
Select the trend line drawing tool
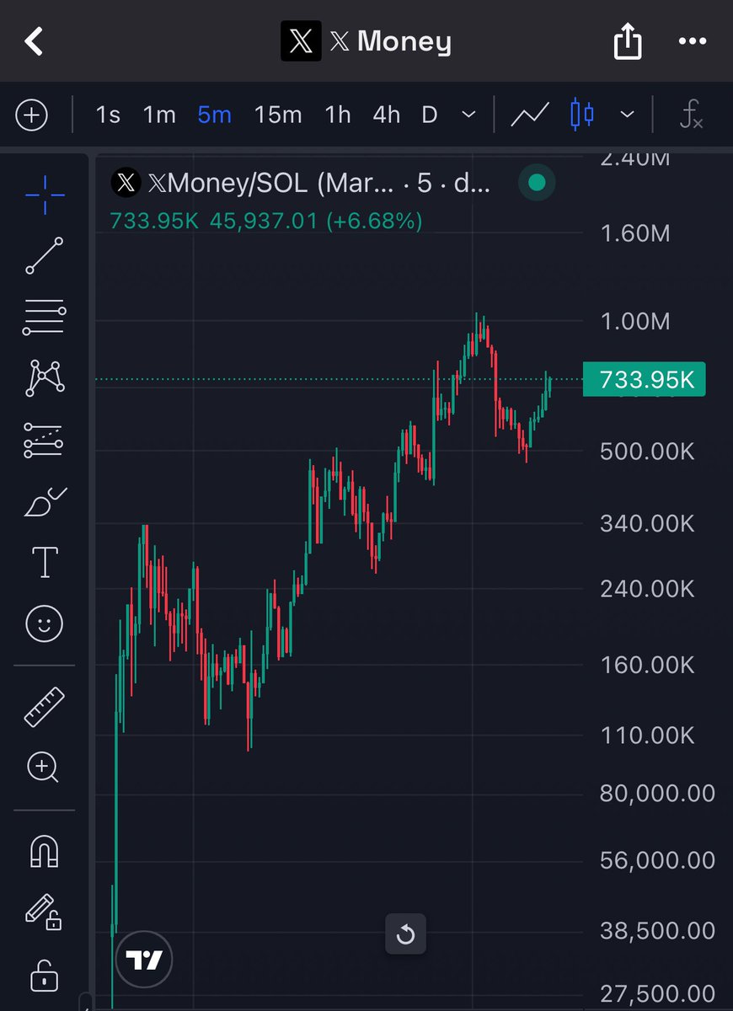coord(45,255)
